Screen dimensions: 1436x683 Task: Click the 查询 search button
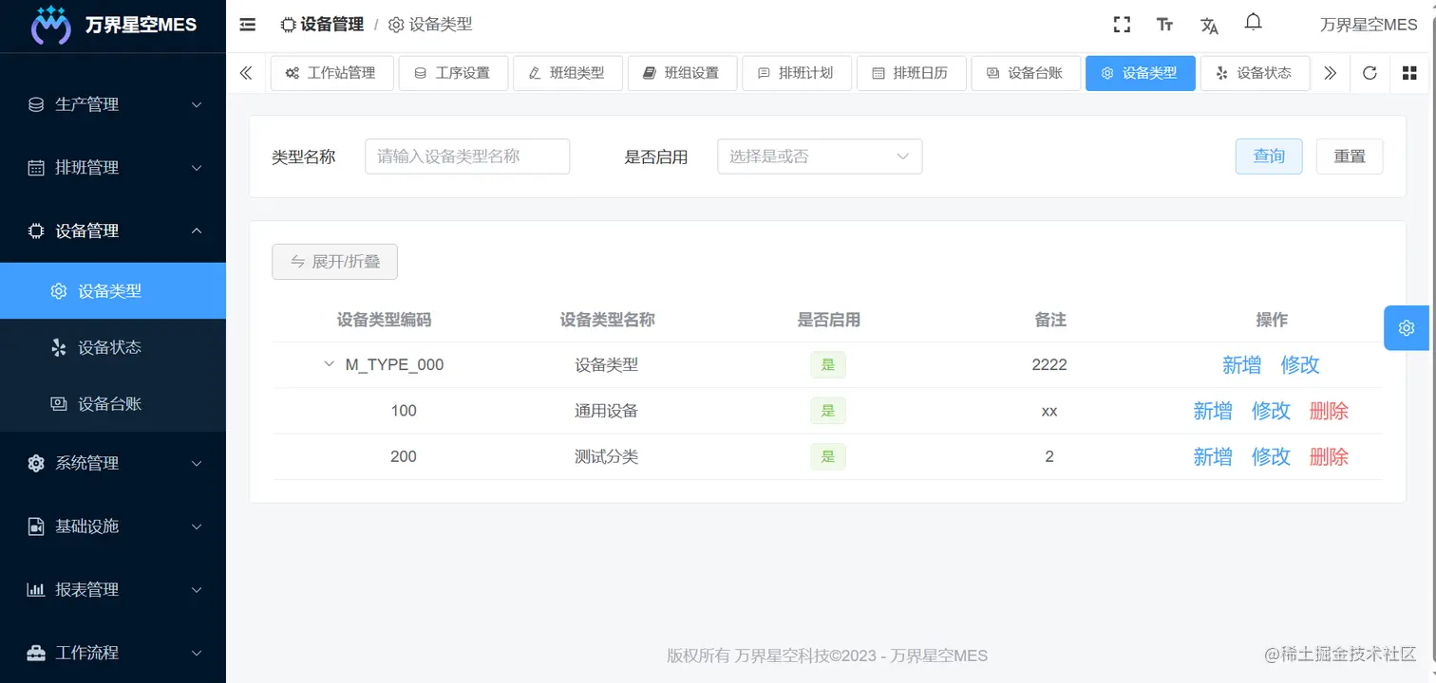coord(1269,156)
